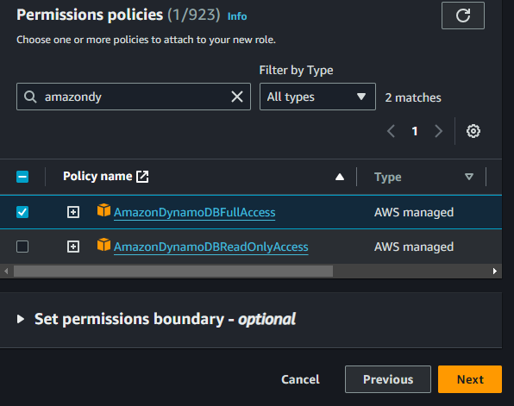Toggle the select-all policies header checkbox
This screenshot has width=514, height=406.
click(22, 177)
